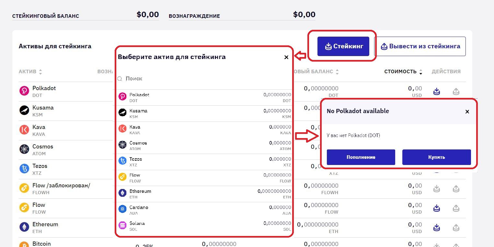Click the Kusama bird icon in asset picker
Screen dimensions: 494x247
[122, 112]
